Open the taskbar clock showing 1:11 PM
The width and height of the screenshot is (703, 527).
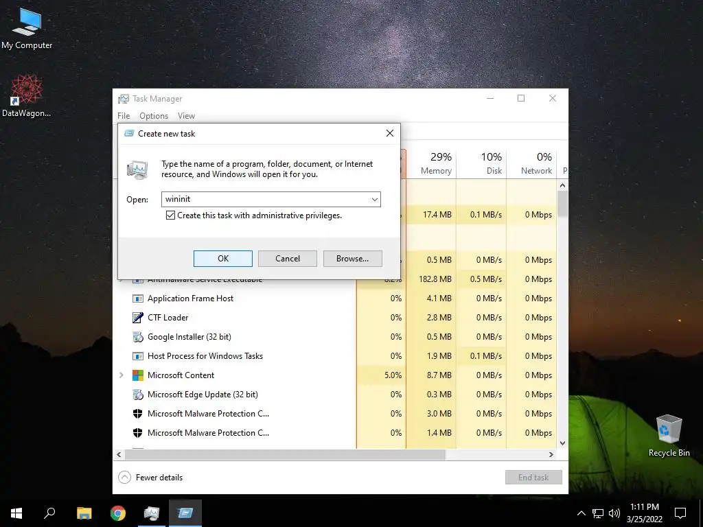point(644,513)
